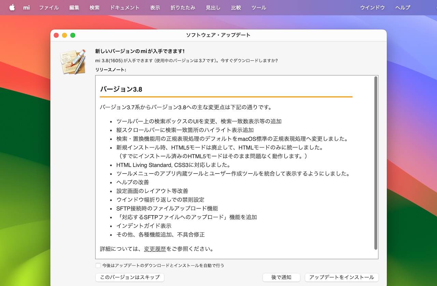437x286 pixels.
Task: Click the その他、各種機能追加、不具合修正 item
Action: click(x=160, y=234)
